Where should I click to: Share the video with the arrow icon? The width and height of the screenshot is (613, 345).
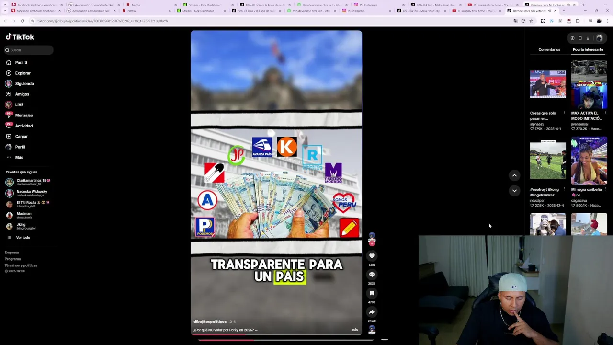372,312
